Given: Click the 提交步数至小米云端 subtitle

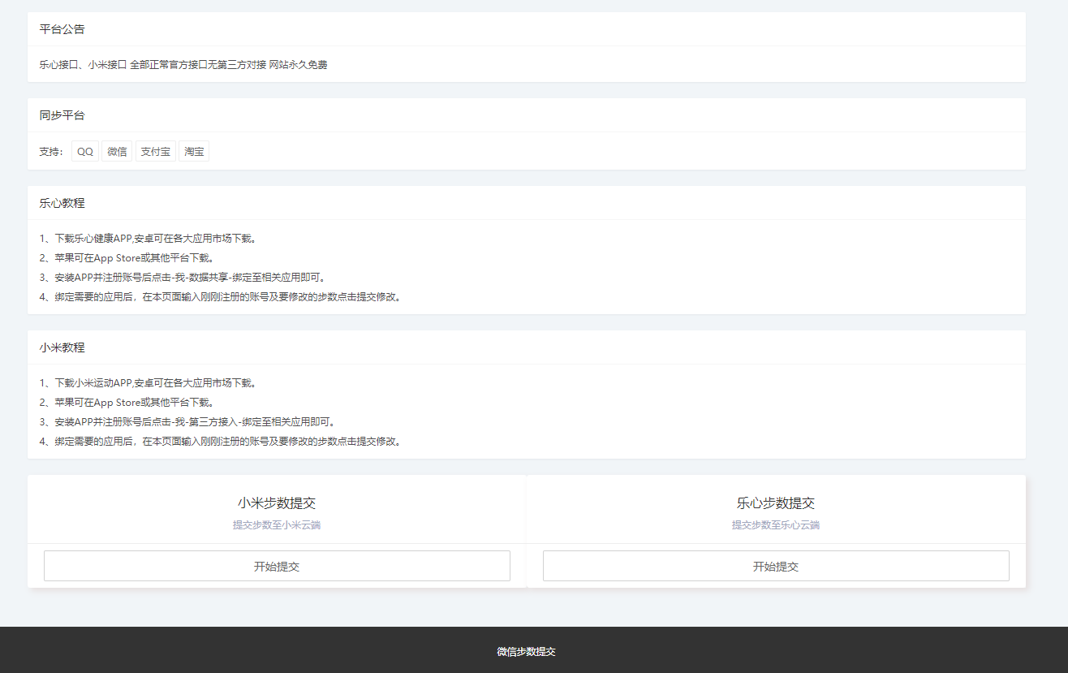Looking at the screenshot, I should (277, 525).
